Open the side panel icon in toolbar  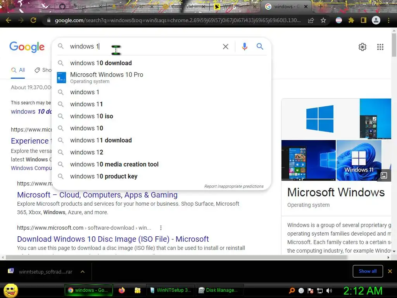pyautogui.click(x=364, y=20)
